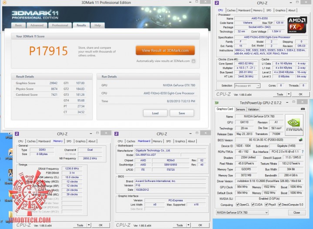Open Tools dropdown arrow in CPU-Z Mainboard window

pos(188,225)
